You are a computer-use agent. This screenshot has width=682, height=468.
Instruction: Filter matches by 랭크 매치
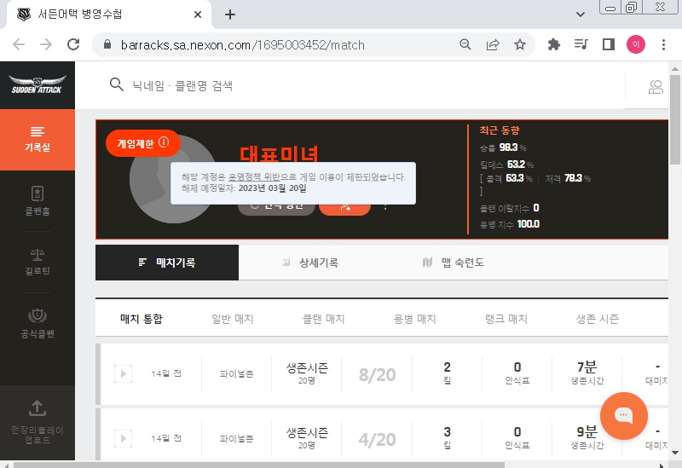coord(506,319)
